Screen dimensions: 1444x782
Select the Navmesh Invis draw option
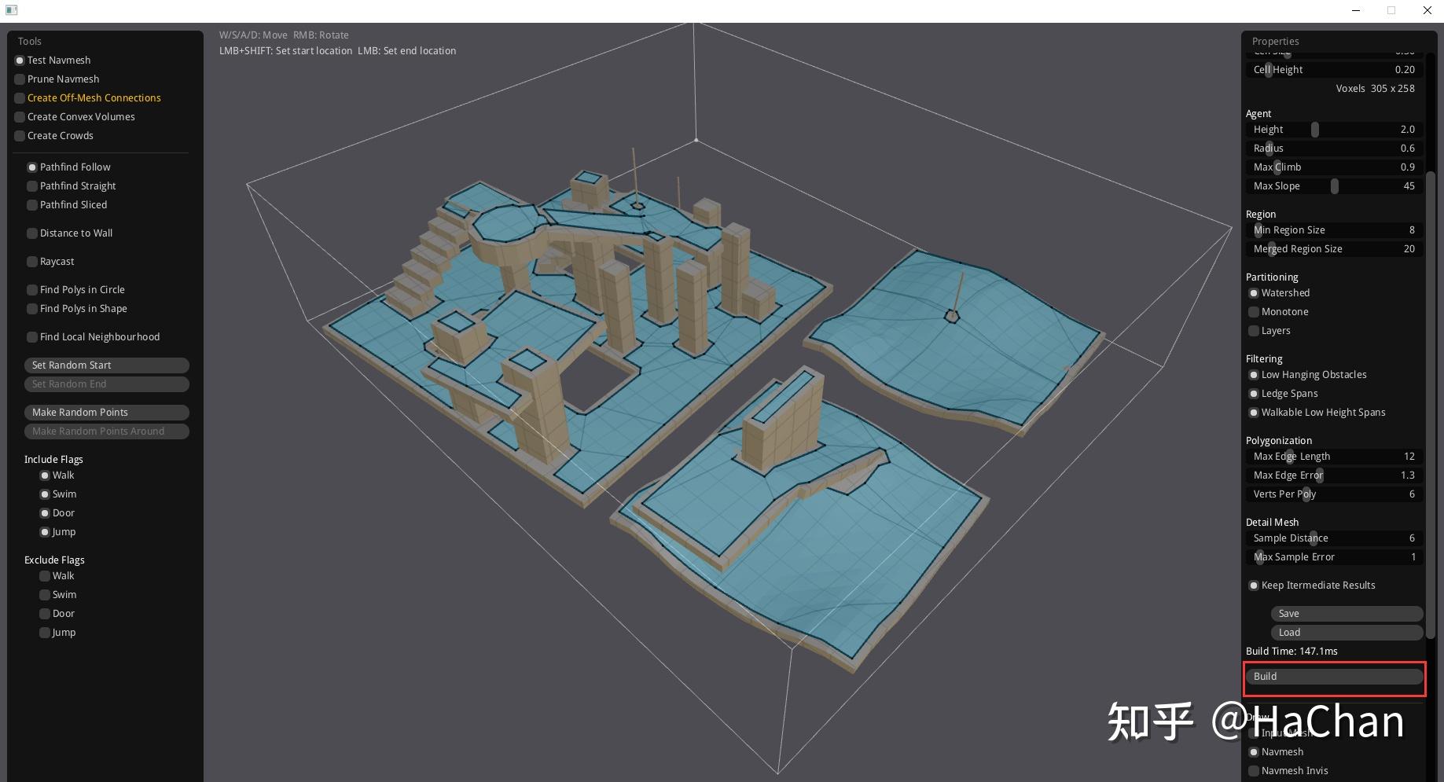(1288, 771)
